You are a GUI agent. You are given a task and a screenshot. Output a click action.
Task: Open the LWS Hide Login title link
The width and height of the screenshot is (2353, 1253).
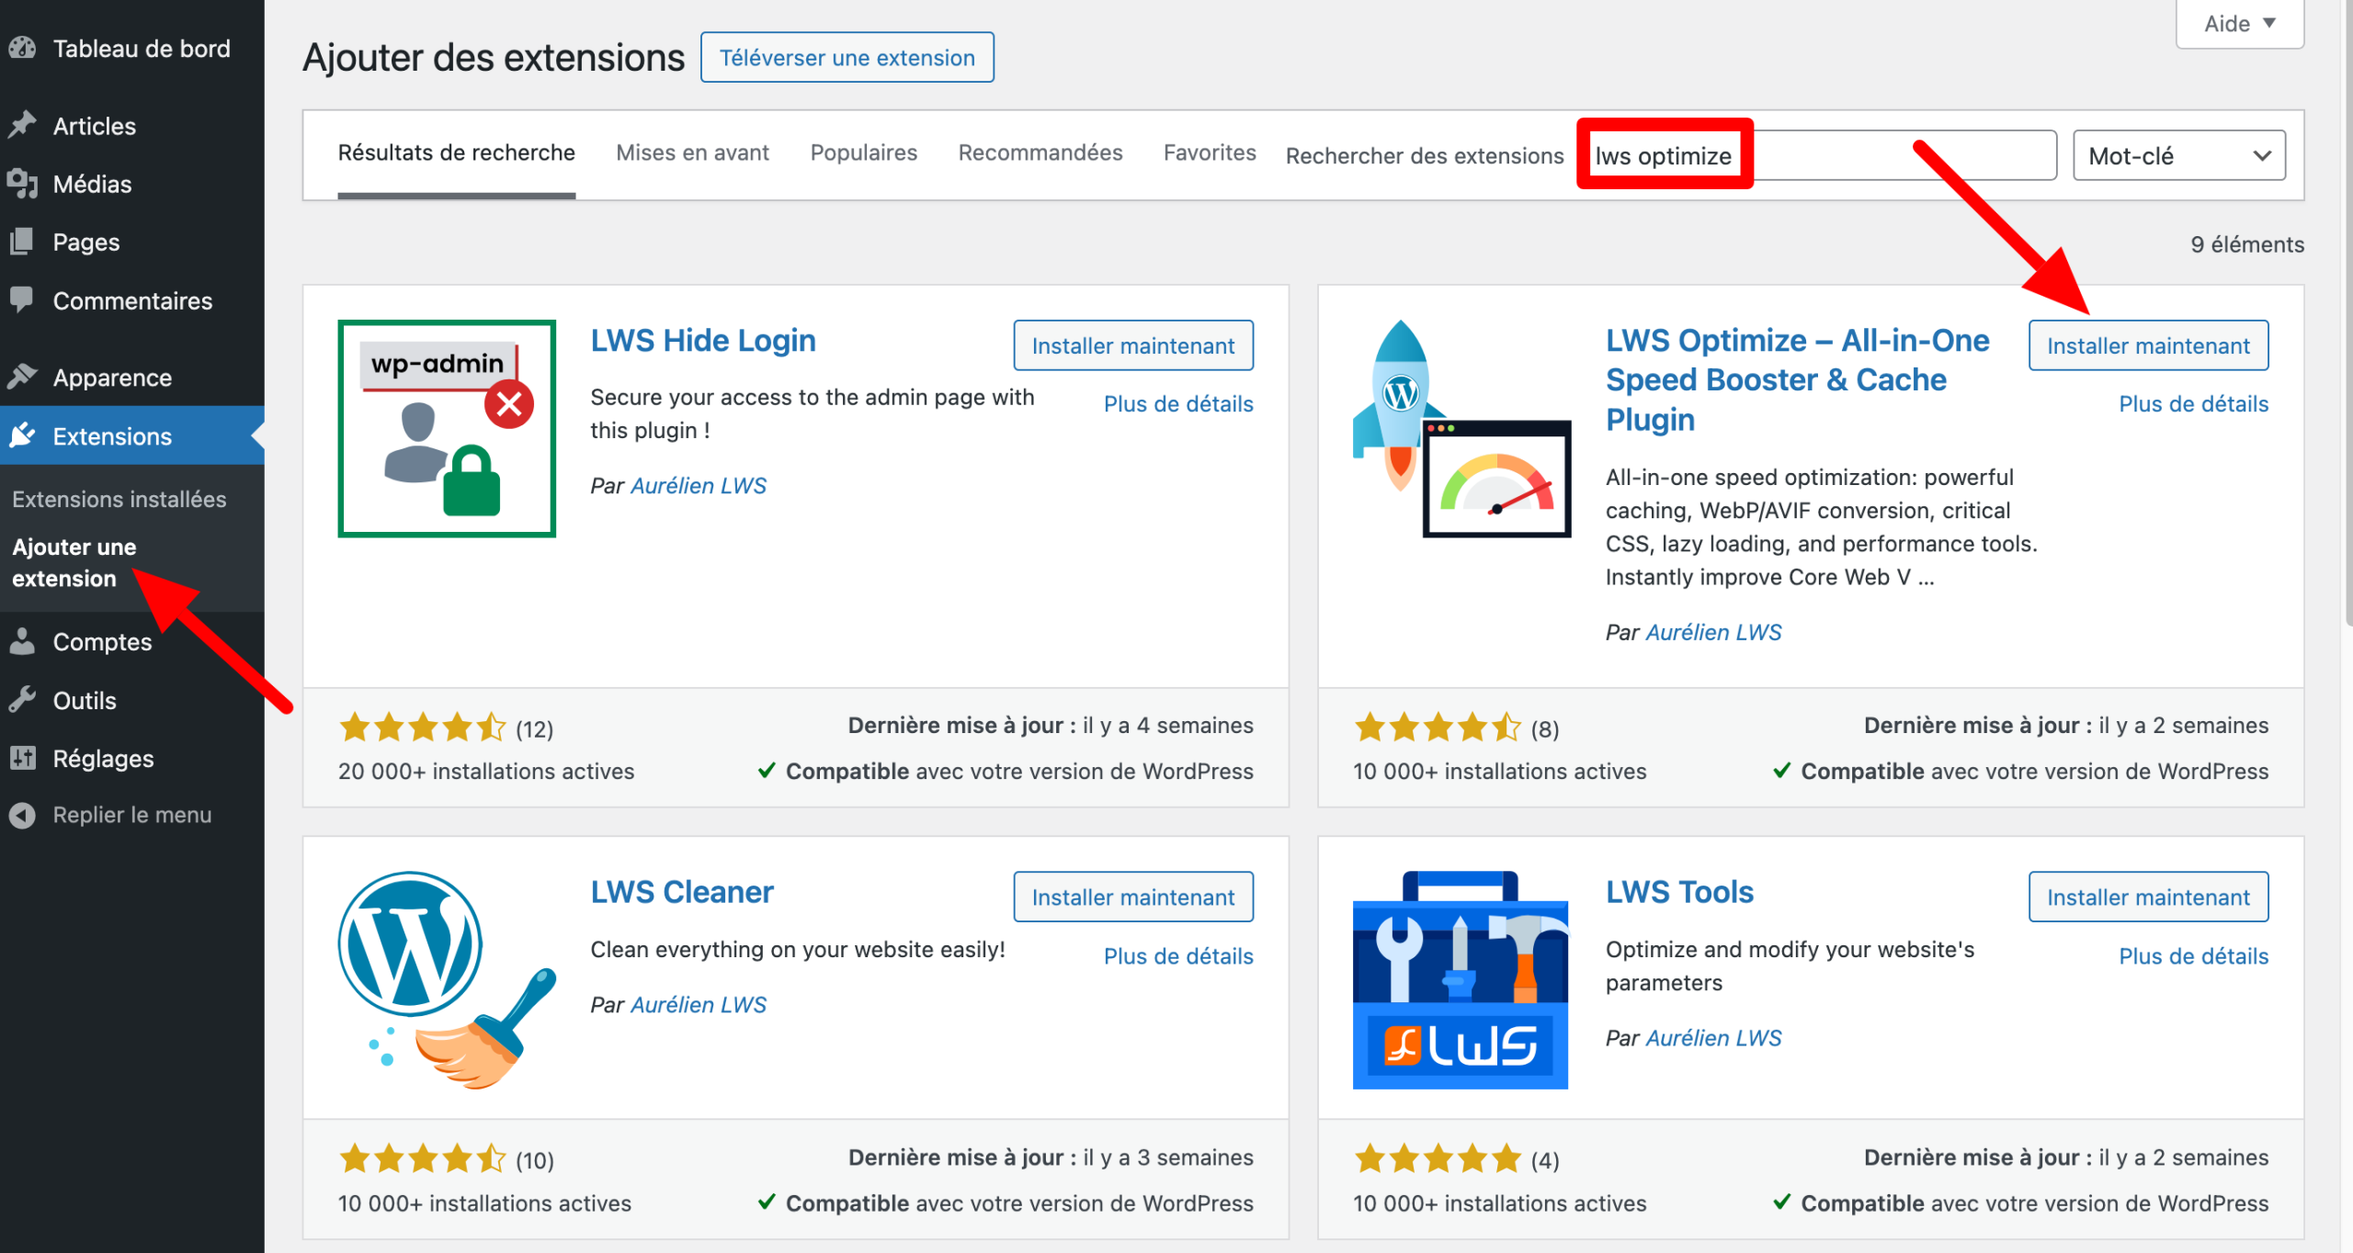click(x=703, y=340)
